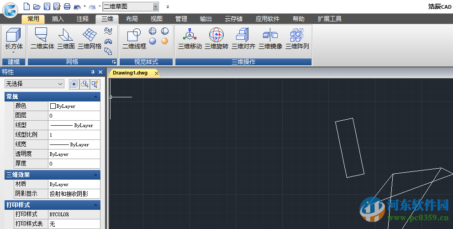The height and width of the screenshot is (229, 453).
Task: Switch to the 常用 ribbon tab
Action: [33, 19]
